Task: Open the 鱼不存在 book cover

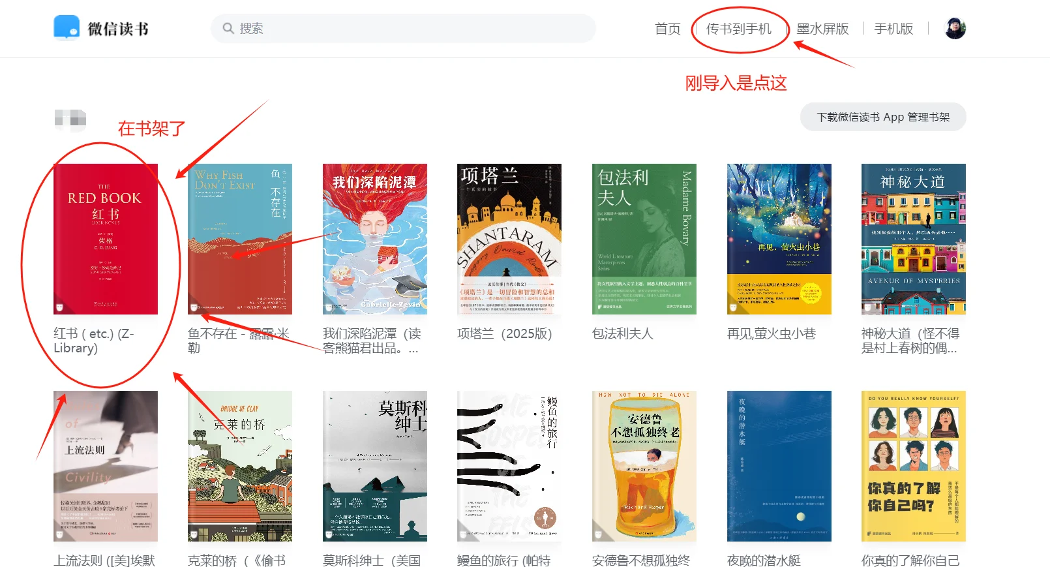Action: [240, 239]
